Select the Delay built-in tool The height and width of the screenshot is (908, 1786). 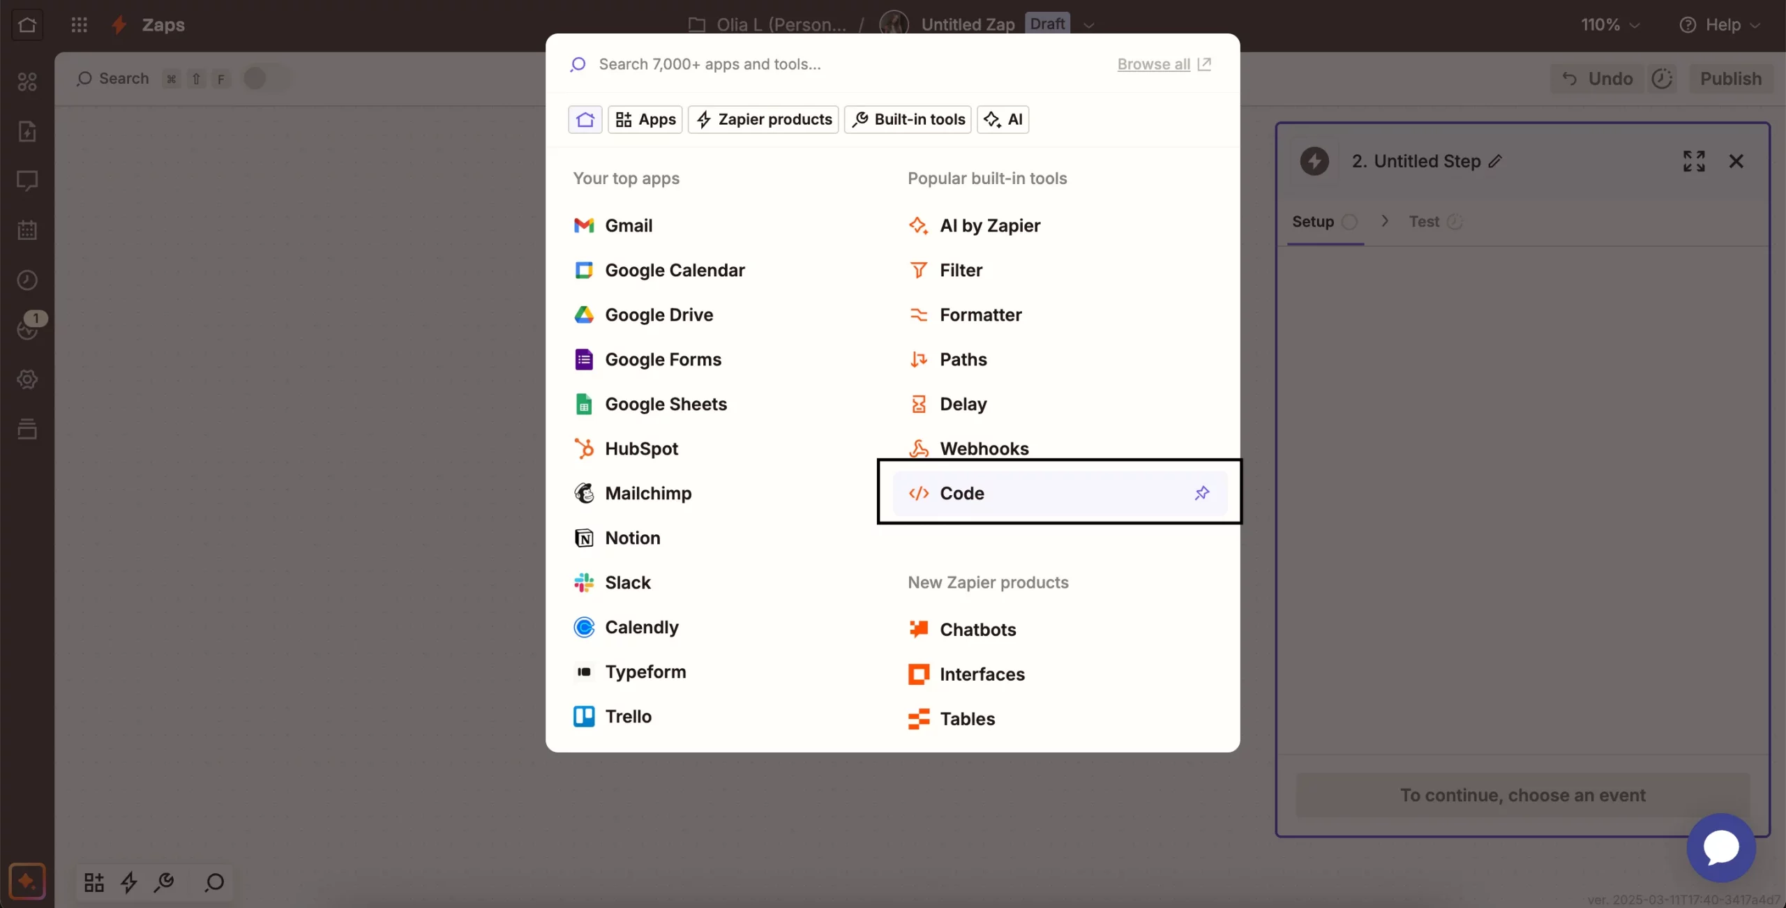[x=1060, y=404]
